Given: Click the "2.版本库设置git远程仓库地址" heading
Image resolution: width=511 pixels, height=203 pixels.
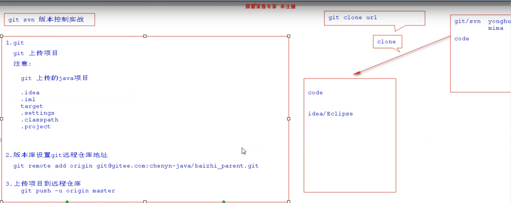Looking at the screenshot, I should 57,155.
